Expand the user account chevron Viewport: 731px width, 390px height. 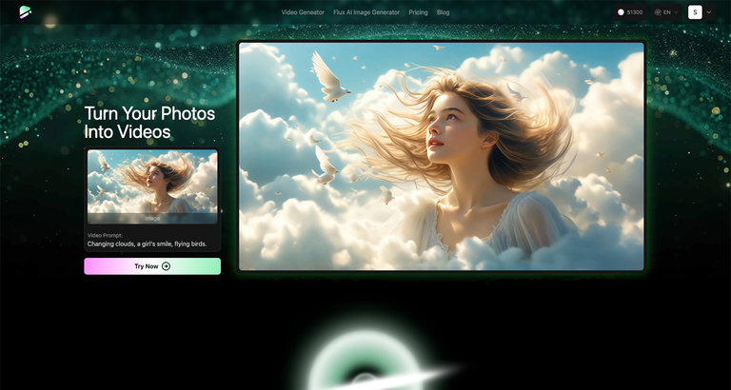tap(709, 12)
